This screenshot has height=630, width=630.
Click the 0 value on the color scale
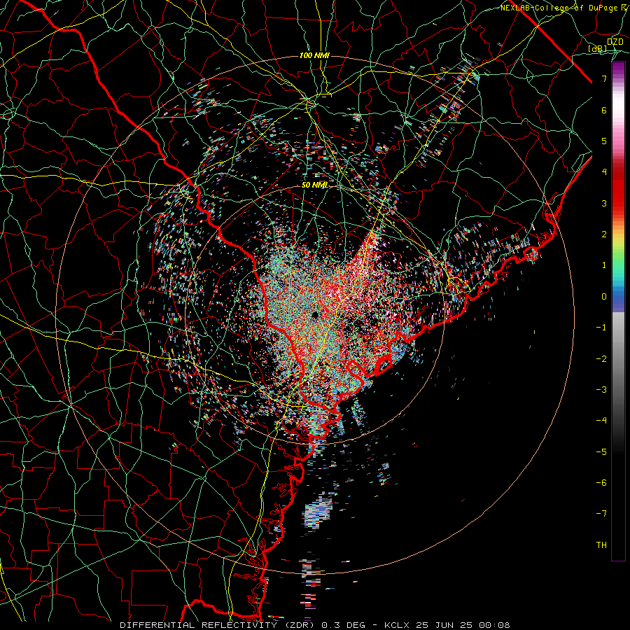(x=604, y=297)
